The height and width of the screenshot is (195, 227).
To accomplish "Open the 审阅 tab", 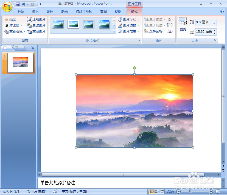I will [103, 12].
